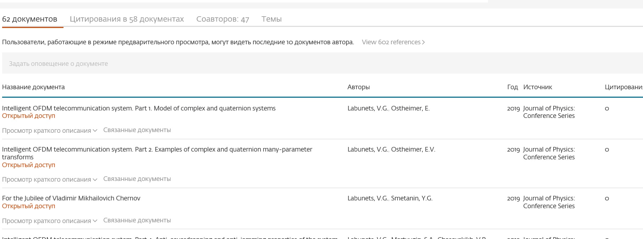Open For the Jubilee of Vladimir Chernov article
Image resolution: width=643 pixels, height=239 pixels.
(71, 198)
